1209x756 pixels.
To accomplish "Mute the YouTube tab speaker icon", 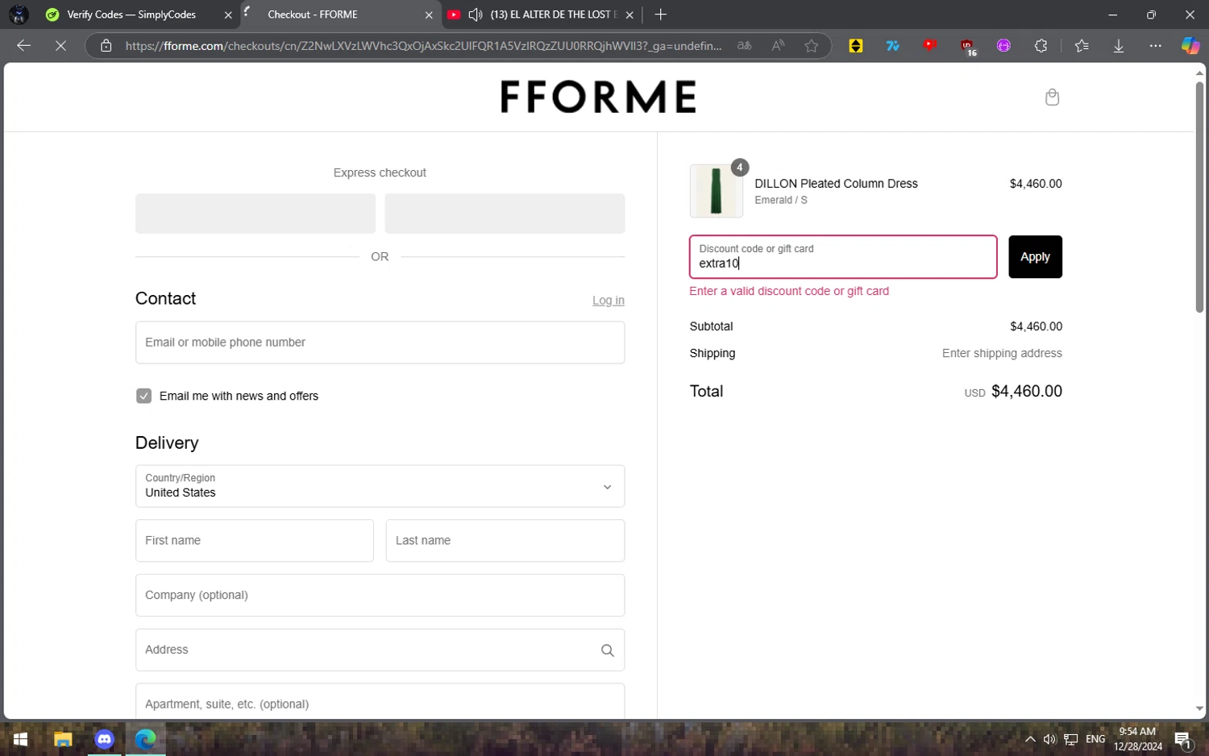I will tap(476, 15).
